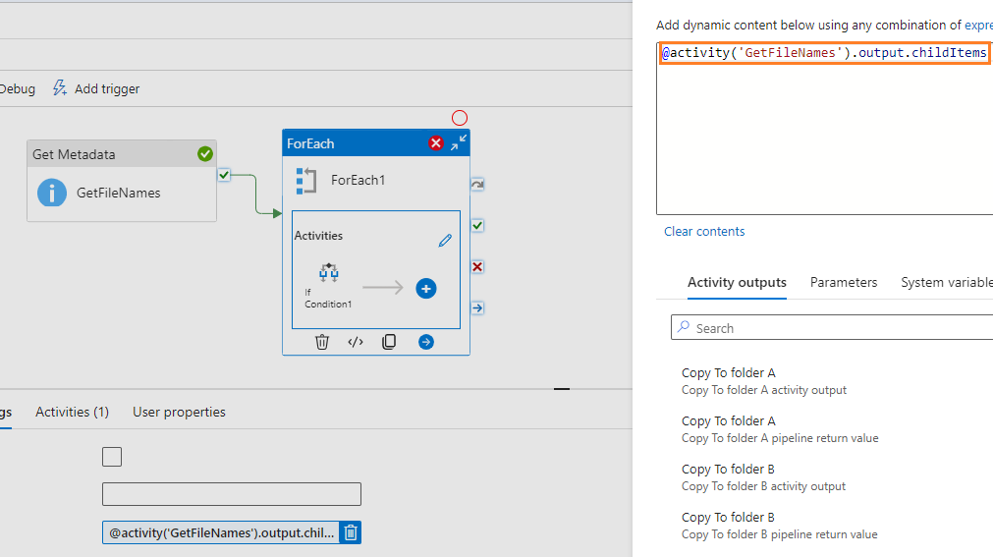Add an activity with the blue plus button

click(x=426, y=288)
